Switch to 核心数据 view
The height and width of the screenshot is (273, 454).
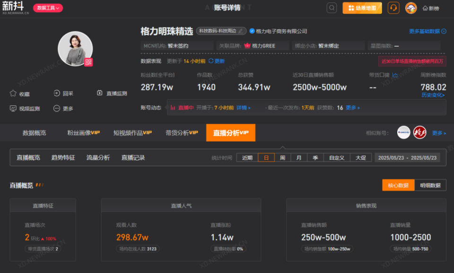pos(398,185)
